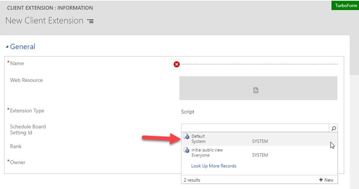
Task: Click the + New button in lookup footer
Action: tap(326, 180)
